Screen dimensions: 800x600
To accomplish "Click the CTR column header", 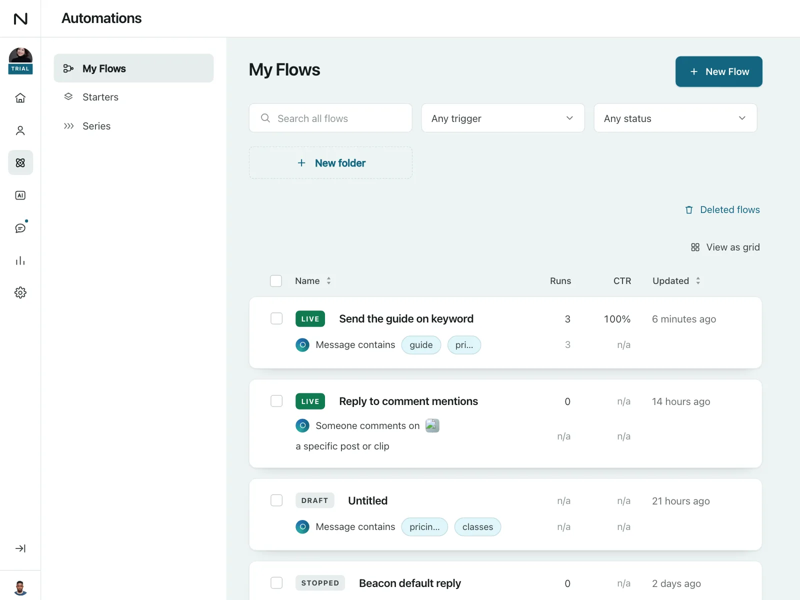I will click(x=622, y=281).
